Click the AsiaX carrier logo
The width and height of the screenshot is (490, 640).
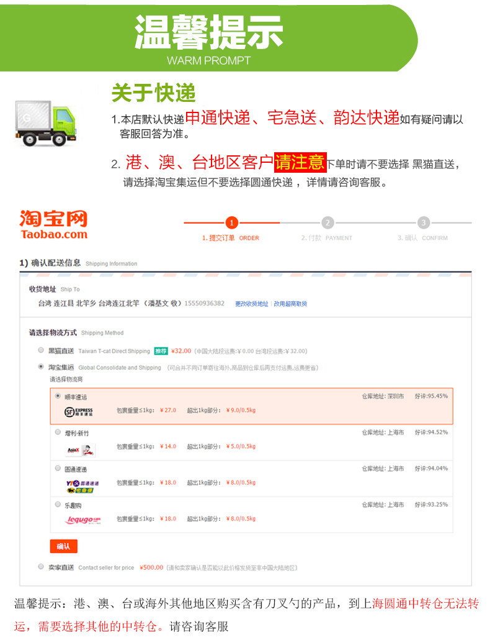[81, 450]
